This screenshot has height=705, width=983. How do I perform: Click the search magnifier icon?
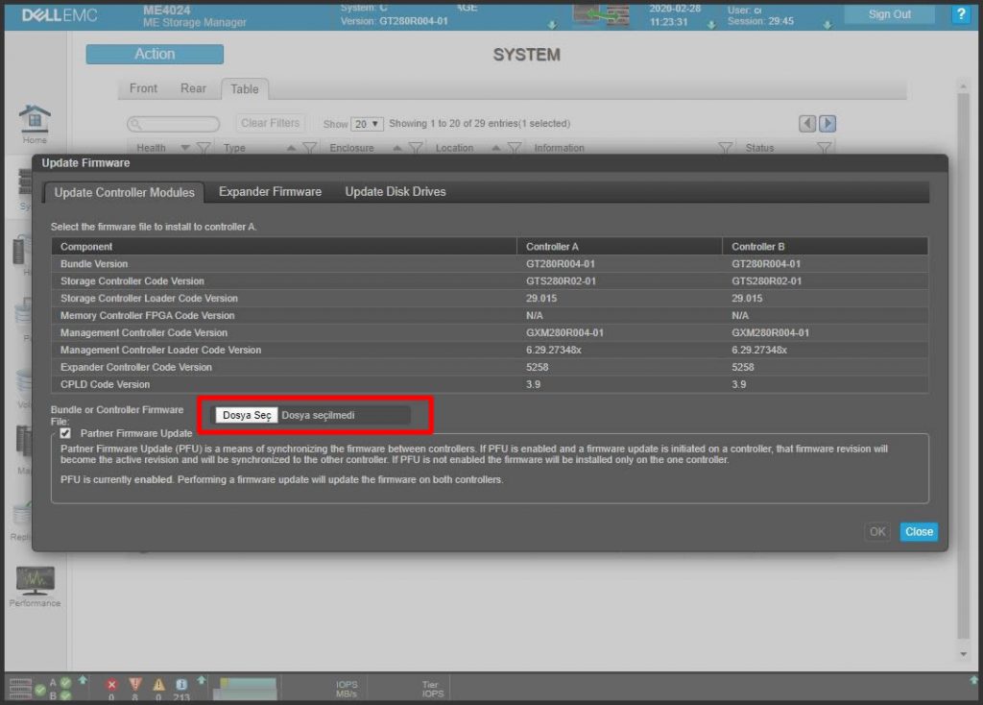point(136,124)
